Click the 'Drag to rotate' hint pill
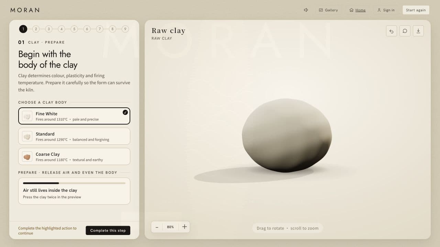The height and width of the screenshot is (247, 440). 288,228
